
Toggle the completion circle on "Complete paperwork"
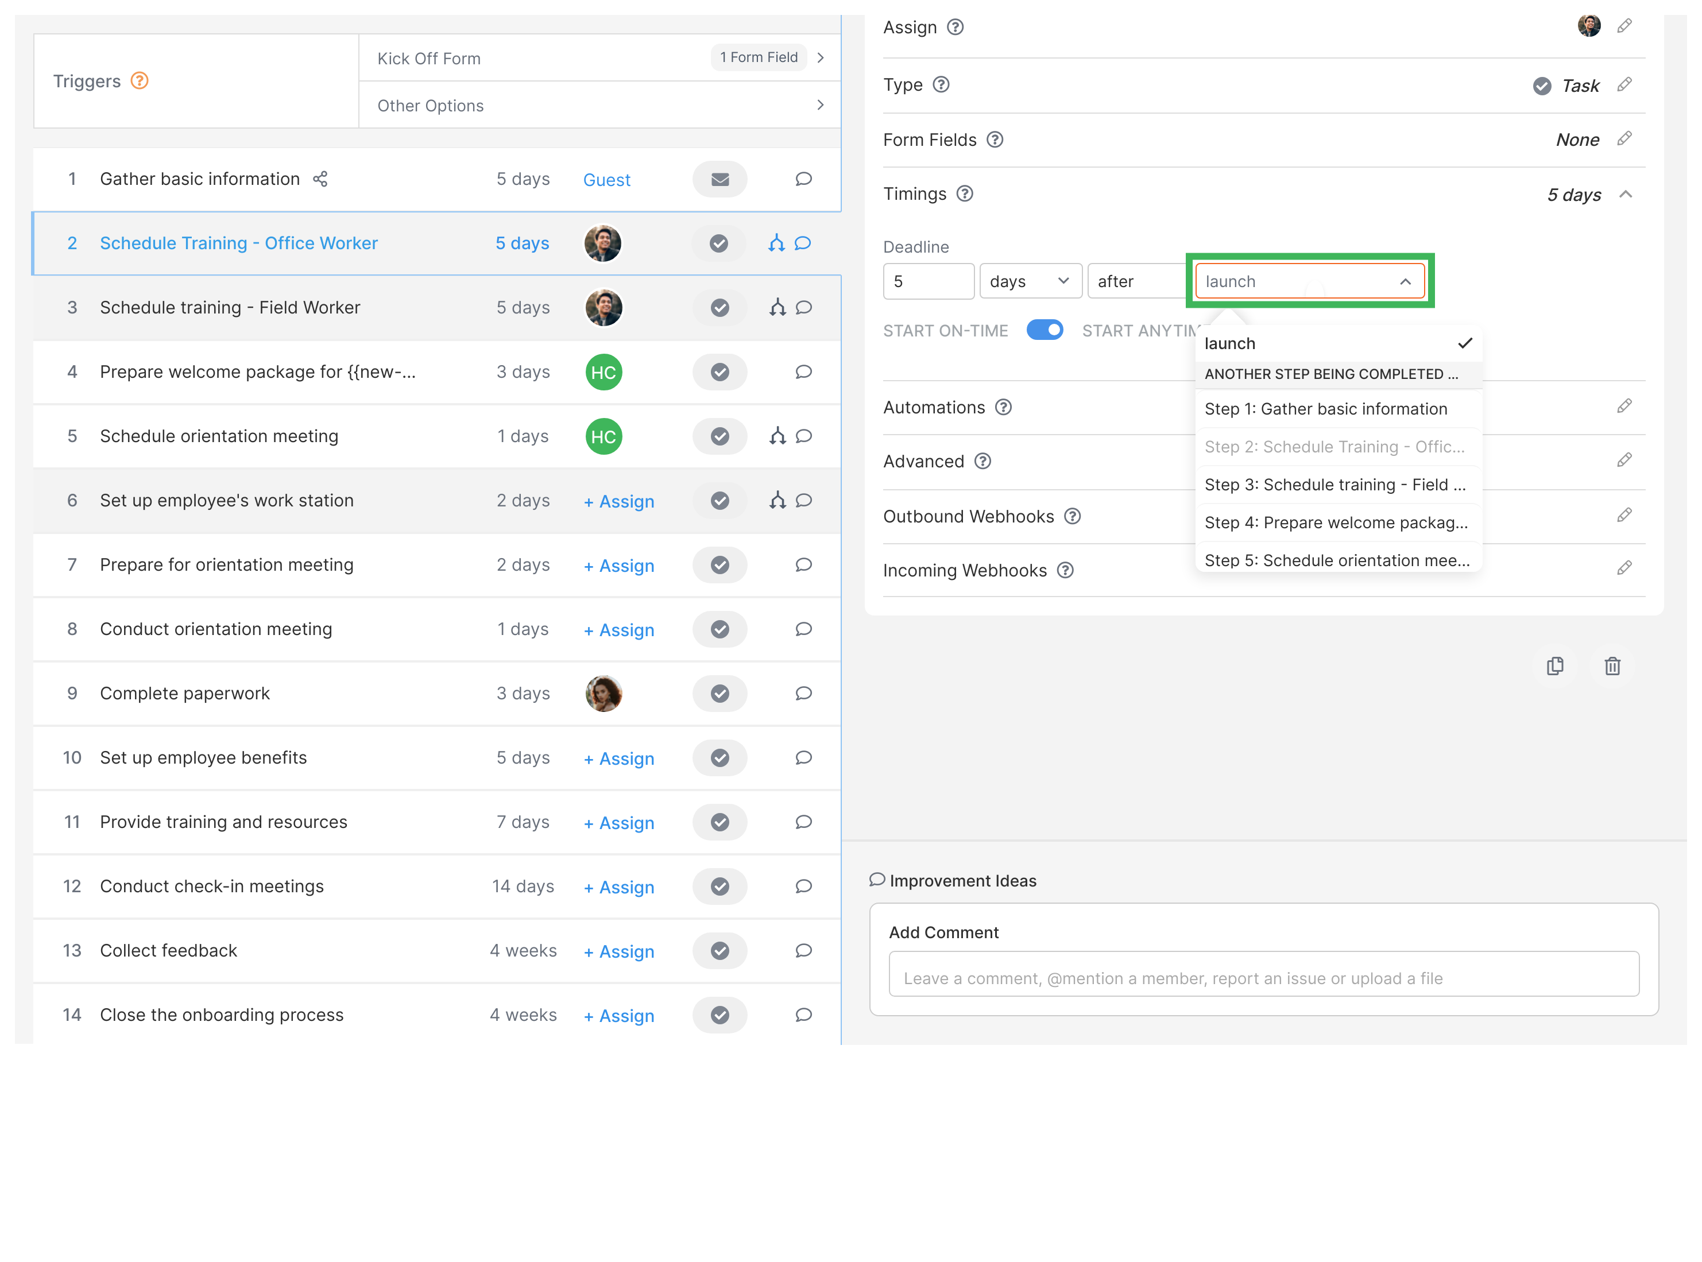click(719, 694)
